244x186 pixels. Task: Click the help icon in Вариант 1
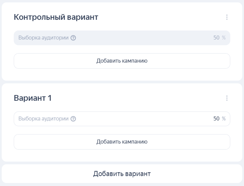click(x=73, y=119)
